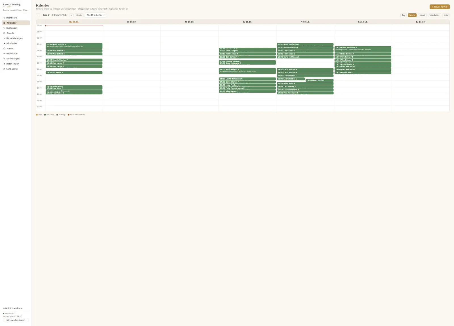Open Mitarbeiter person icon

[x=4, y=43]
